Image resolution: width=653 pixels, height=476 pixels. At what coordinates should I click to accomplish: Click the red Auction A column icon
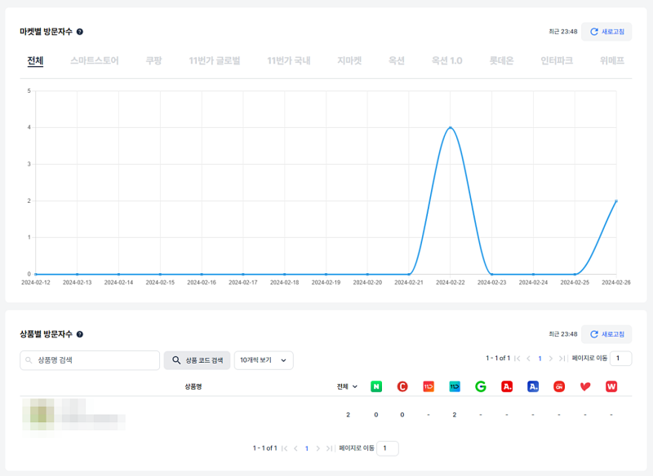tap(507, 386)
